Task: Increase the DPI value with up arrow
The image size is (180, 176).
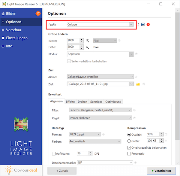Action: tap(90, 152)
